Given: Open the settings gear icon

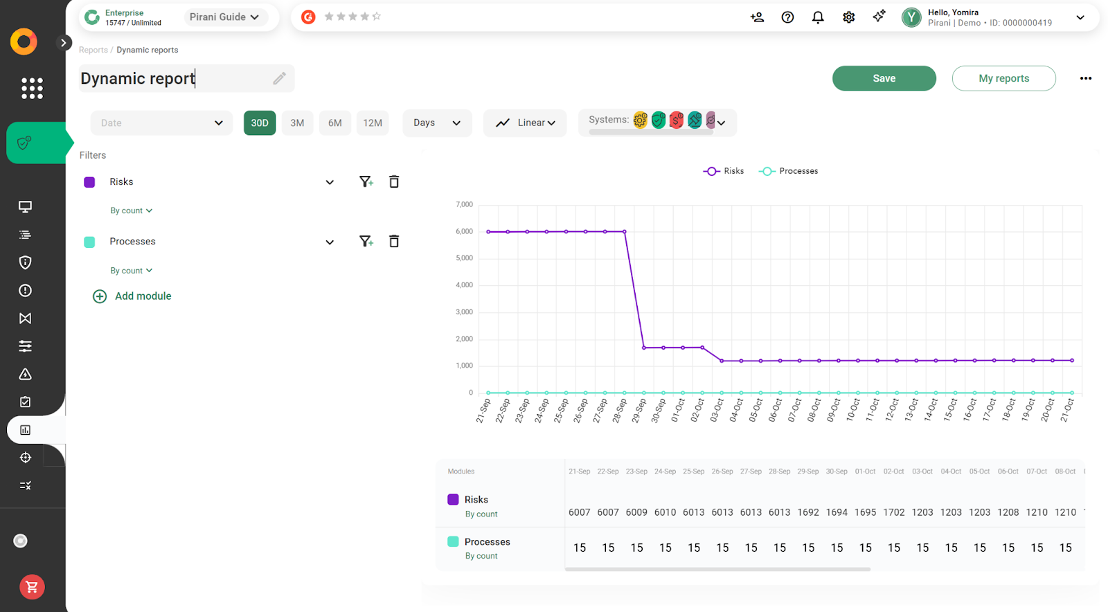Looking at the screenshot, I should pos(848,17).
